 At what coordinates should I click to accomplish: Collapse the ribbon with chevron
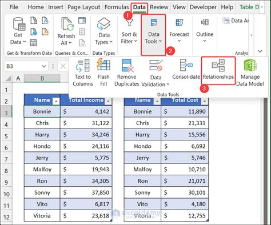[x=260, y=51]
